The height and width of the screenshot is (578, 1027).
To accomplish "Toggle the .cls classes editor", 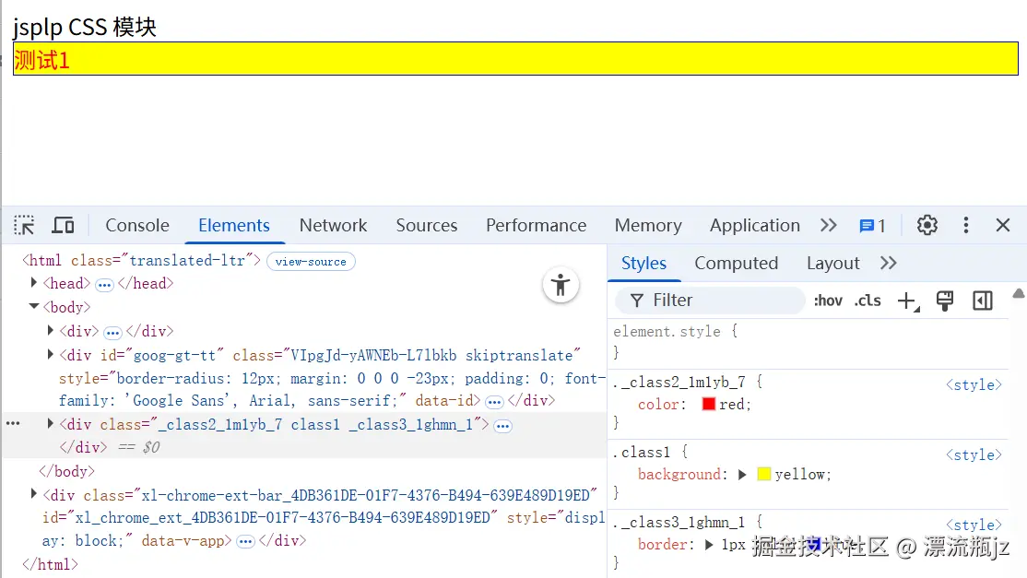I will (x=867, y=300).
